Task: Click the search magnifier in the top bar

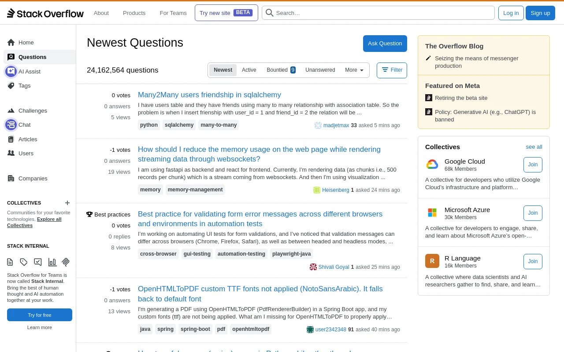Action: click(x=269, y=13)
